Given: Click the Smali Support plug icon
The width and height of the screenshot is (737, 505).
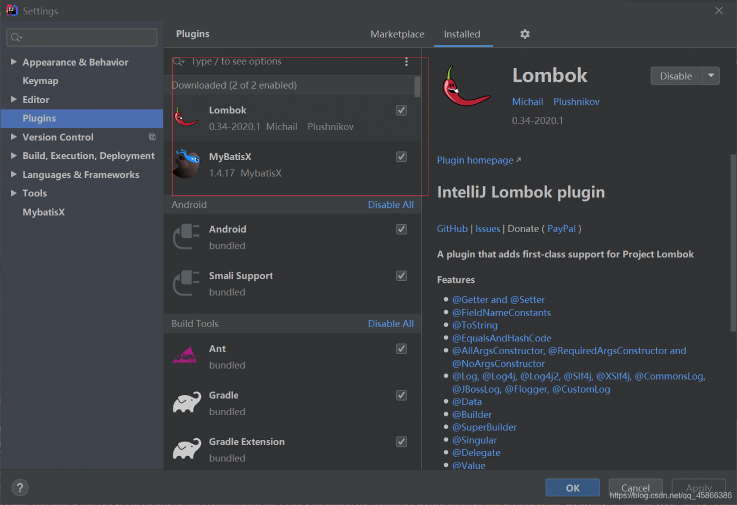Looking at the screenshot, I should coord(187,283).
